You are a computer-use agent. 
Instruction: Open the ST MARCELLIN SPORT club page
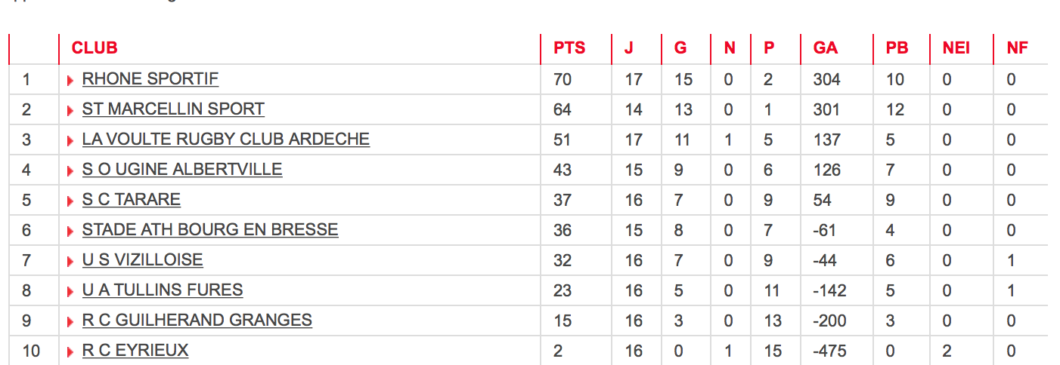click(173, 109)
